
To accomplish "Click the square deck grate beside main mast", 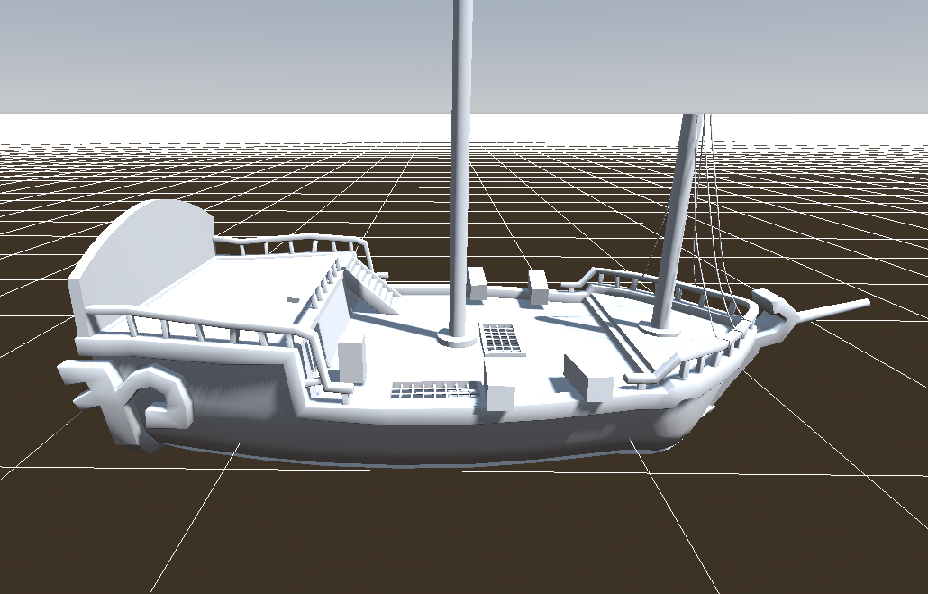I will coord(501,339).
